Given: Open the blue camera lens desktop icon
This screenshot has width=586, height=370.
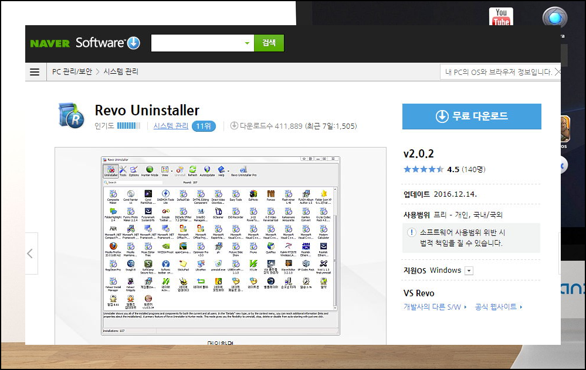Looking at the screenshot, I should (x=554, y=17).
